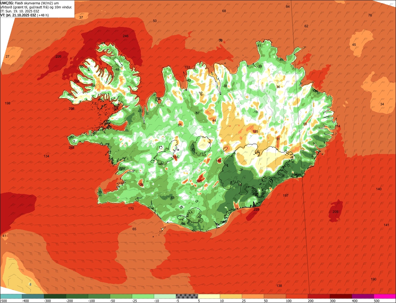Select the red-orange swatch between 100 and 200
The height and width of the screenshot is (303, 396).
tap(297, 296)
